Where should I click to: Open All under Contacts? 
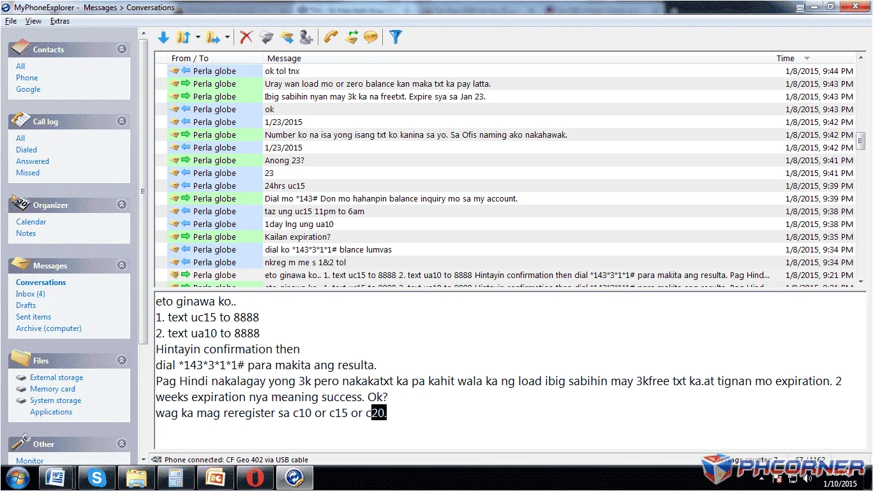click(20, 66)
